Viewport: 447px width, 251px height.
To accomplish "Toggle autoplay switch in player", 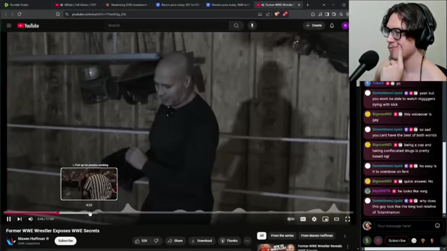I will tap(291, 219).
